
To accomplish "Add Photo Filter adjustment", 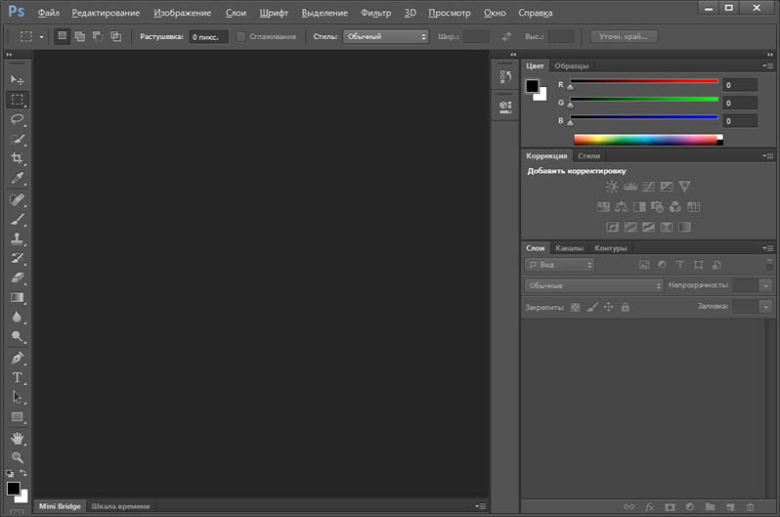I will [x=657, y=206].
